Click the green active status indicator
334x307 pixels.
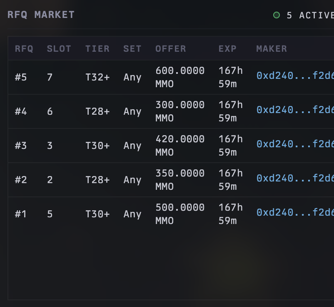277,15
